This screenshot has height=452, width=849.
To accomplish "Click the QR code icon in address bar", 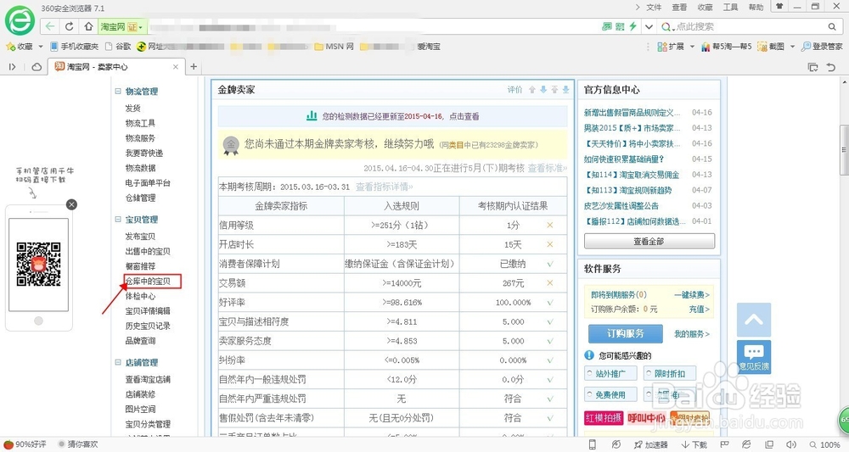I will click(x=620, y=26).
